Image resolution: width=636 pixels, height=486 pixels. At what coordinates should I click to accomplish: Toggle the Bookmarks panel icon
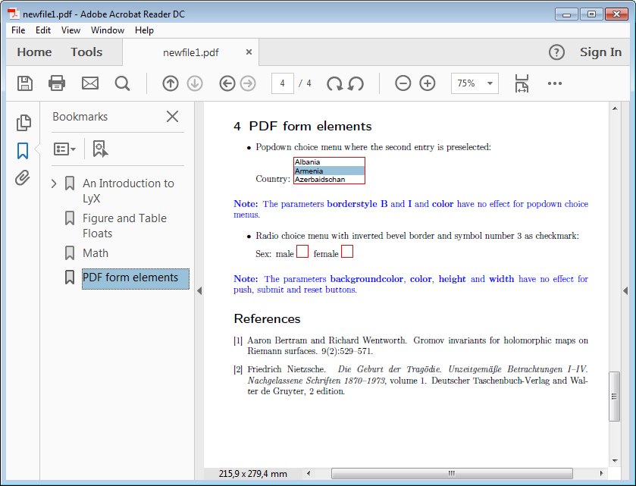click(23, 151)
